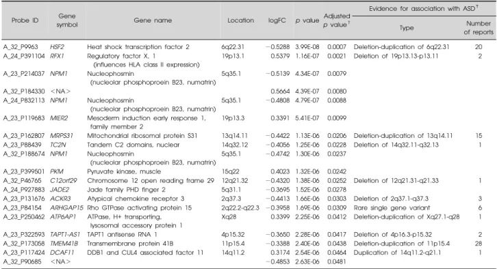
Task: Click logFC value −0.5139
Action: 278,74
